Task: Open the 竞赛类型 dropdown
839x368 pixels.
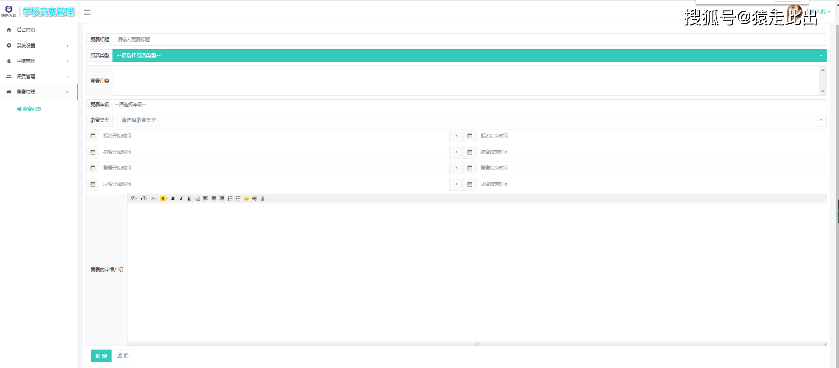Action: (469, 56)
